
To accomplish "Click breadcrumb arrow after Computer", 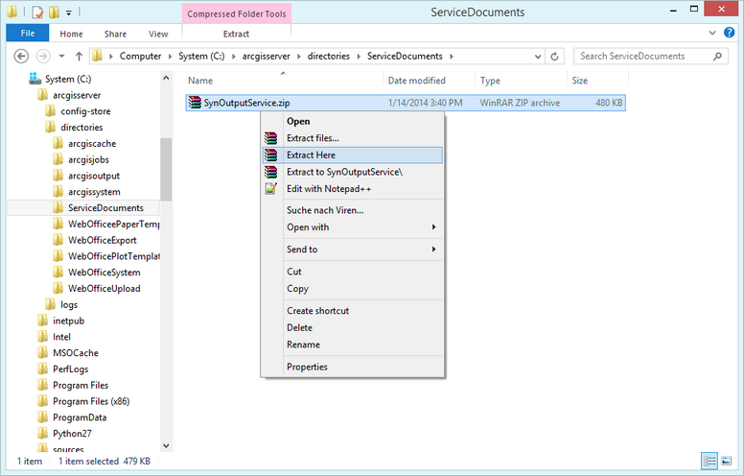I will click(x=171, y=57).
